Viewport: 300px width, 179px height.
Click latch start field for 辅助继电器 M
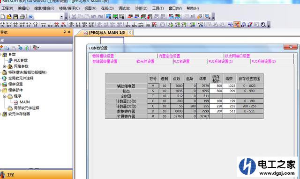[216, 86]
